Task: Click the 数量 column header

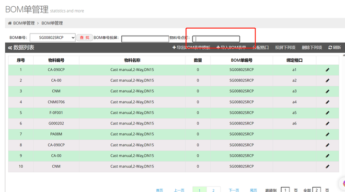Action: (198, 60)
